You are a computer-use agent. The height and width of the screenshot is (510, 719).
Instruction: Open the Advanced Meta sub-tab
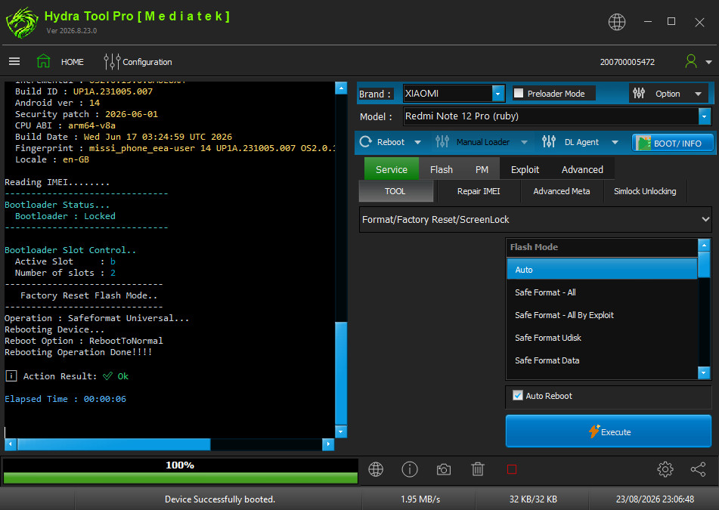(561, 191)
